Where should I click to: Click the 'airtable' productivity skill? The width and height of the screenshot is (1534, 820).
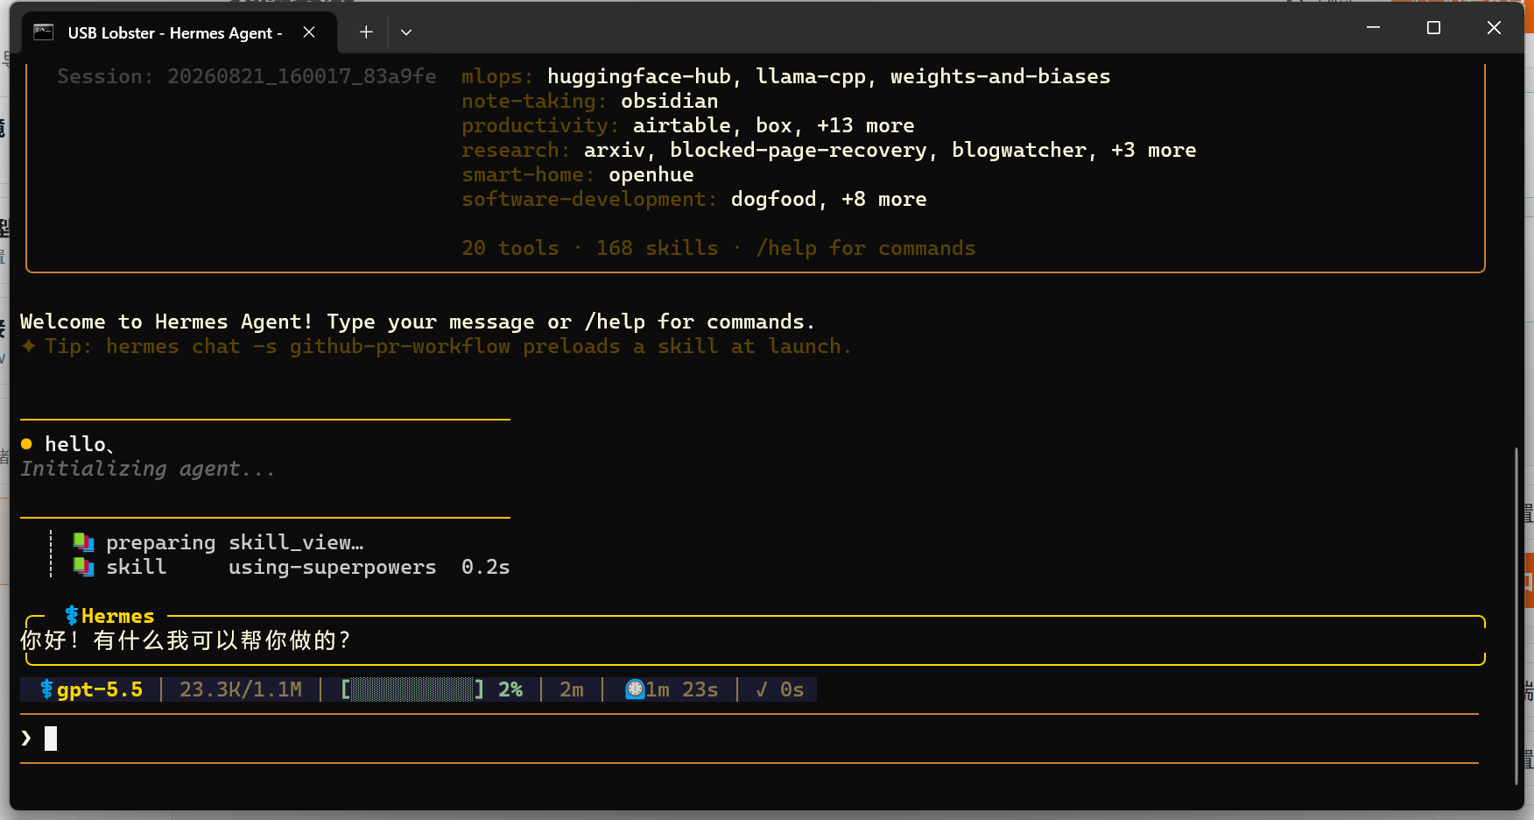coord(682,125)
